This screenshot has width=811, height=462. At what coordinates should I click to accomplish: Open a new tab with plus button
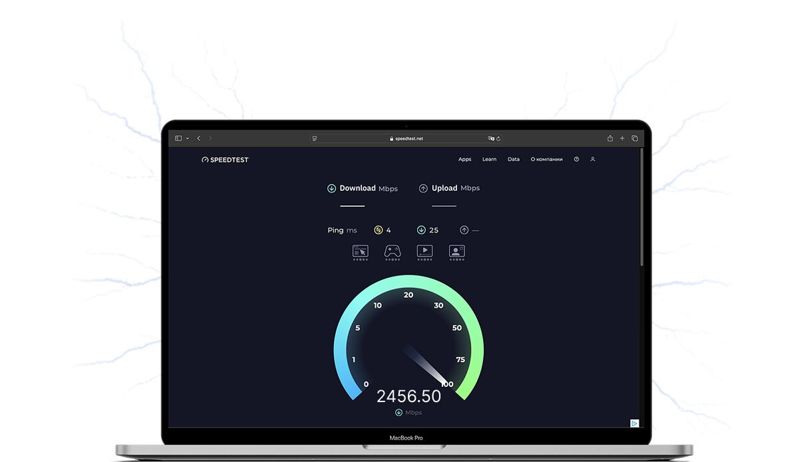pos(622,138)
